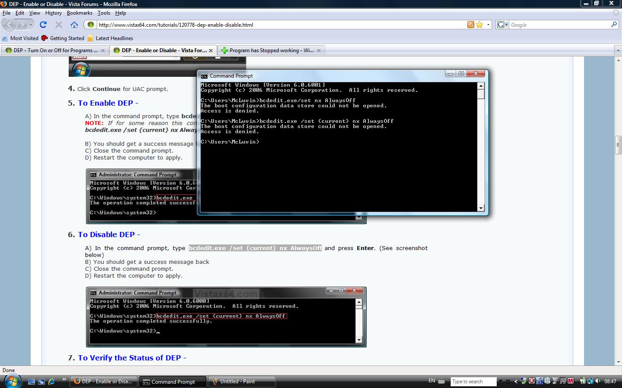Click the battery power tray icon
The height and width of the screenshot is (388, 622).
(583, 381)
